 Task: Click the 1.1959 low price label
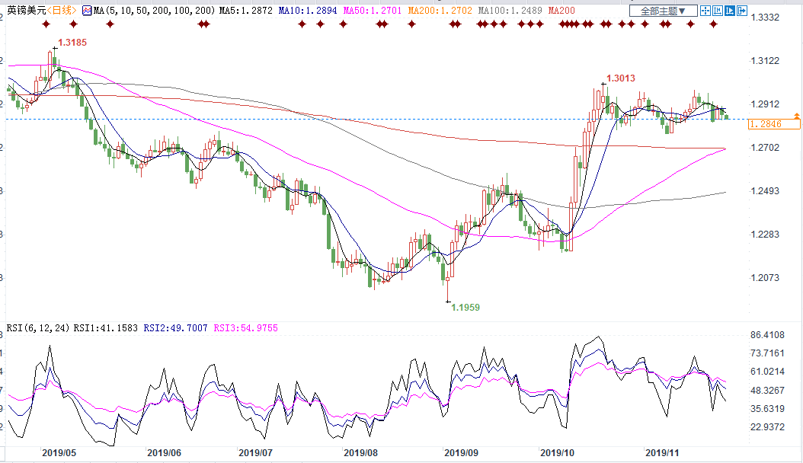point(465,308)
